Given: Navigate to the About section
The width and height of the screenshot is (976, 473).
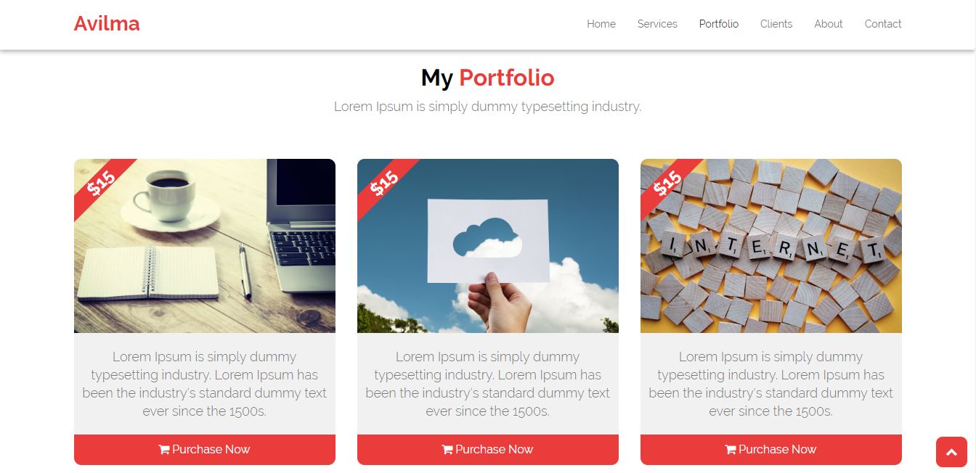Looking at the screenshot, I should [829, 24].
